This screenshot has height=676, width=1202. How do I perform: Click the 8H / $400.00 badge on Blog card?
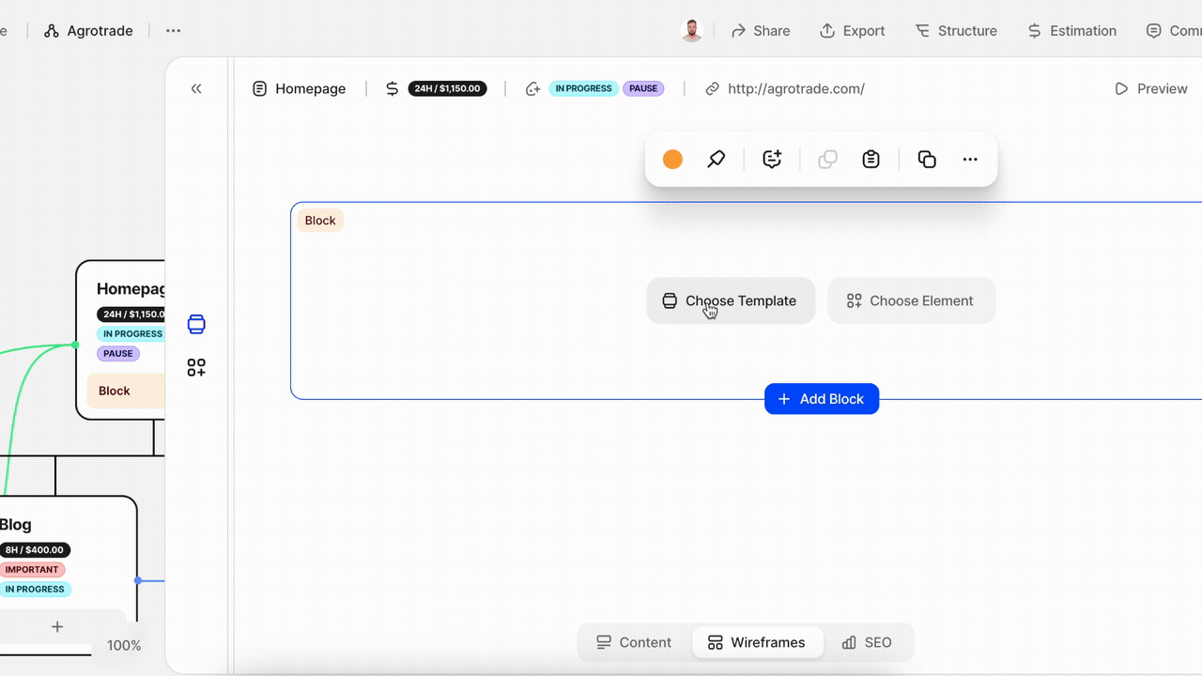(x=35, y=550)
